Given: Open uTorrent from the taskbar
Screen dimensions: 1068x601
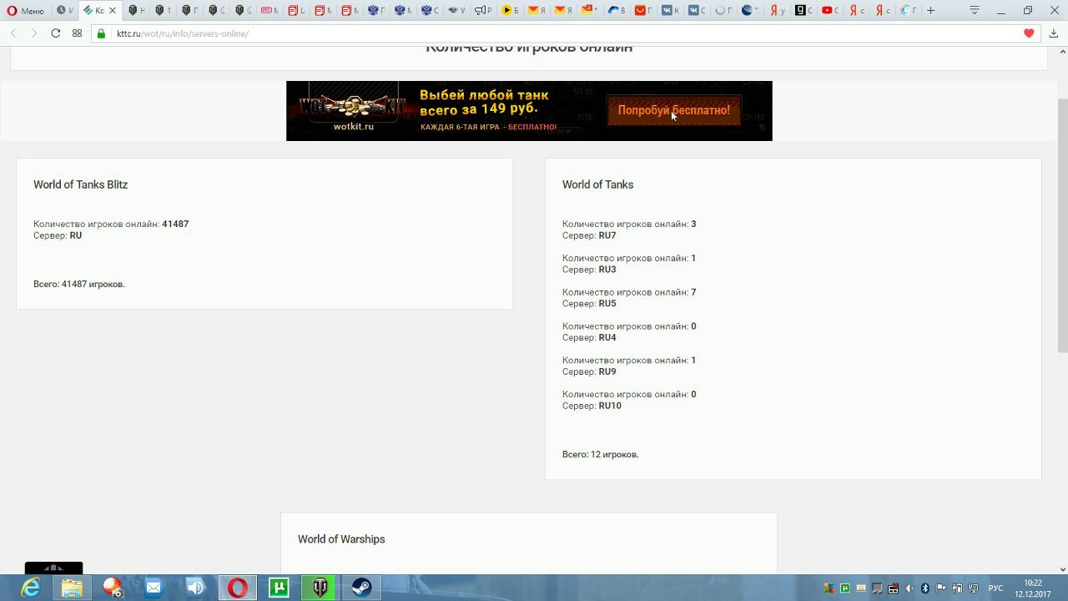Looking at the screenshot, I should point(279,588).
